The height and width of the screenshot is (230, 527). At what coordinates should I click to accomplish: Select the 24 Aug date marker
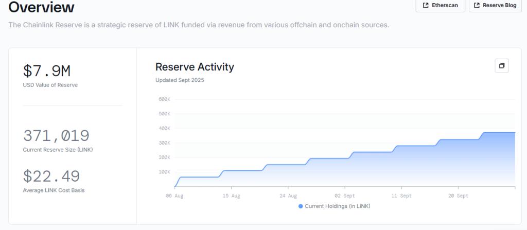pos(288,196)
